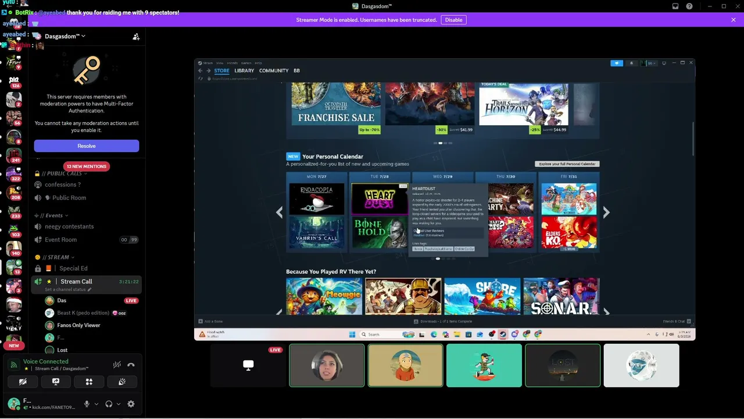Open Elders KO game thumbnail
This screenshot has width=744, height=419.
coord(569,232)
